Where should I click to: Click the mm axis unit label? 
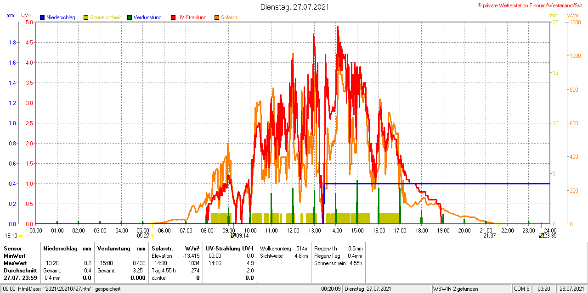click(10, 15)
